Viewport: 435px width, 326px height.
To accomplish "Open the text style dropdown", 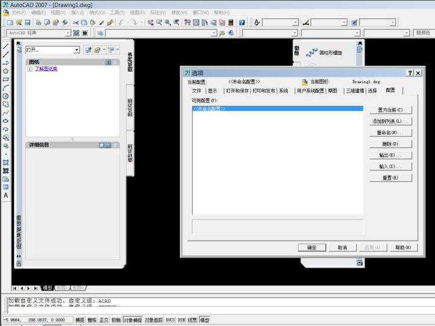I will (295, 22).
